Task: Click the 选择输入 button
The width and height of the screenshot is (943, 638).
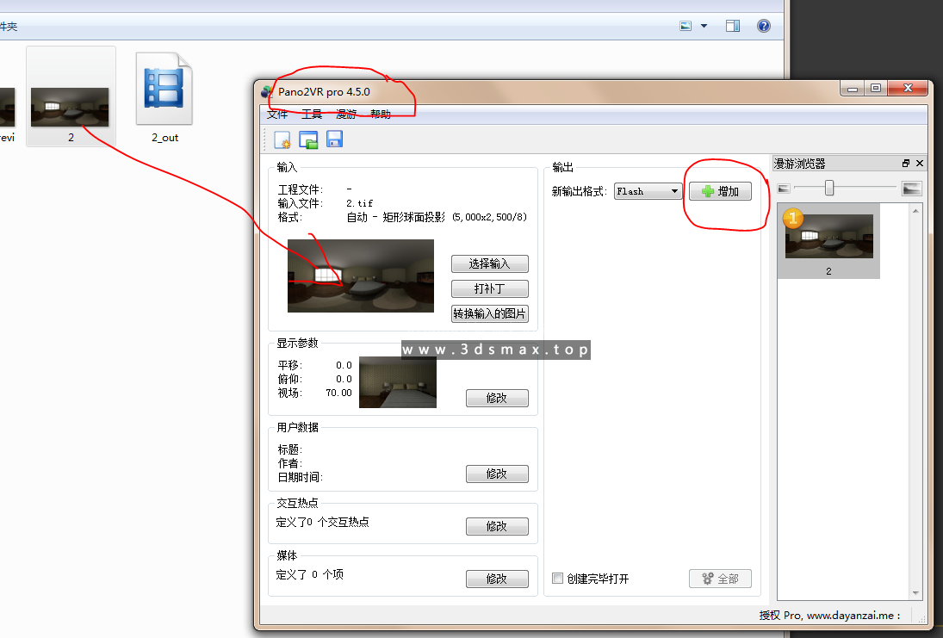Action: pyautogui.click(x=489, y=264)
